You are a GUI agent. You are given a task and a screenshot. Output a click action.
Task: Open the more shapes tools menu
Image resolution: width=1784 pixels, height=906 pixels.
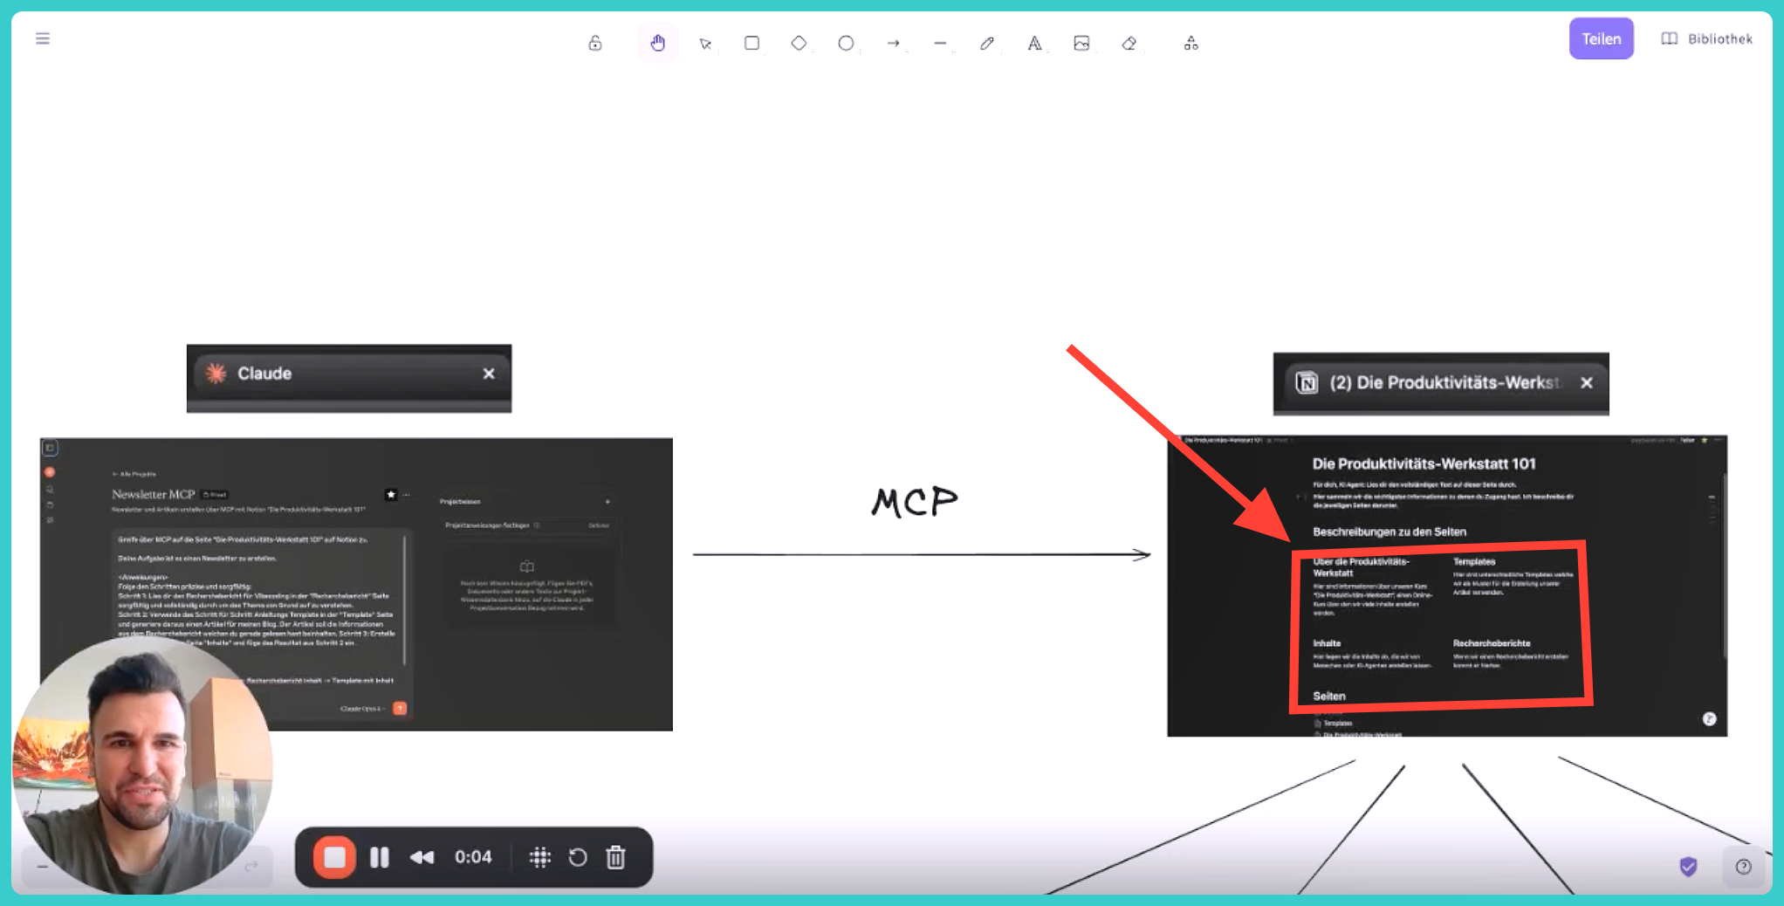coord(1191,43)
